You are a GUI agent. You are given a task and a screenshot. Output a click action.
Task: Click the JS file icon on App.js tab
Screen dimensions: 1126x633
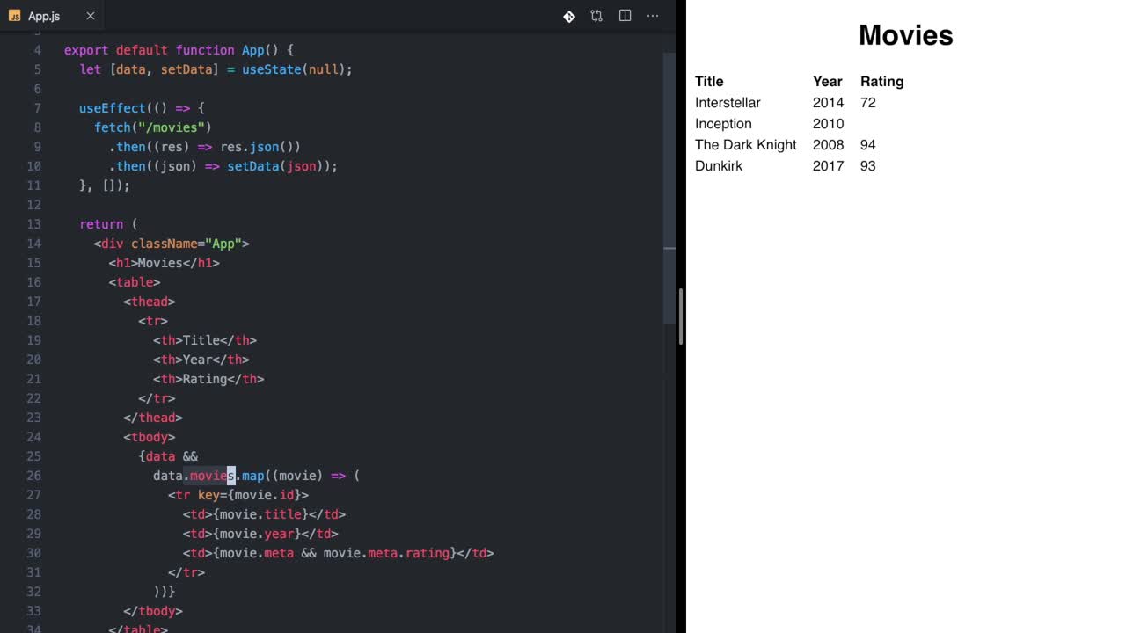click(x=14, y=16)
